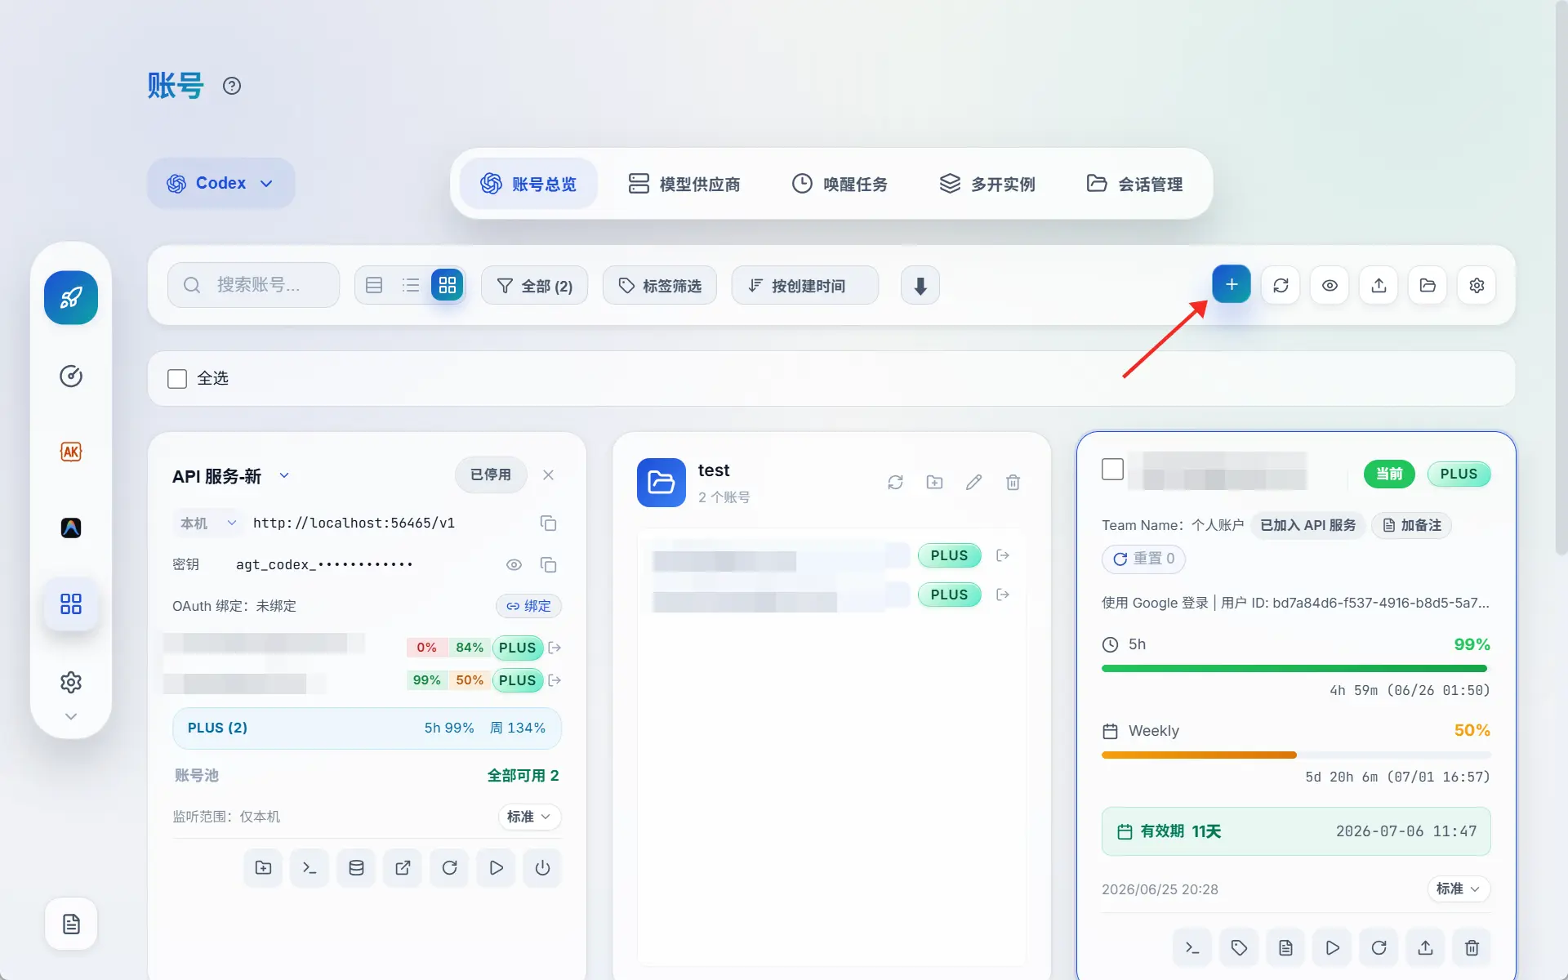Click the power icon in API service card
Viewport: 1568px width, 980px height.
pos(542,868)
